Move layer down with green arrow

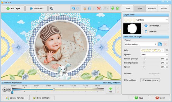pyautogui.click(x=113, y=8)
